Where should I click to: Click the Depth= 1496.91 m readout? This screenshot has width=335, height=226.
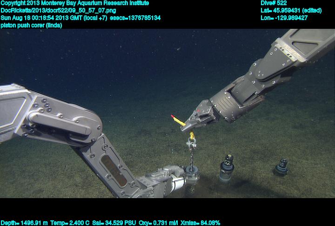click(x=22, y=223)
